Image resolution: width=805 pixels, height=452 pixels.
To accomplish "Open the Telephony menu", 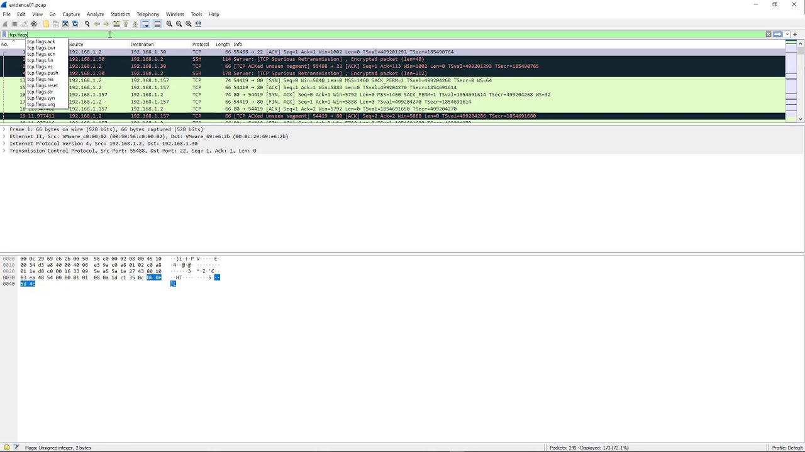I will [x=148, y=14].
